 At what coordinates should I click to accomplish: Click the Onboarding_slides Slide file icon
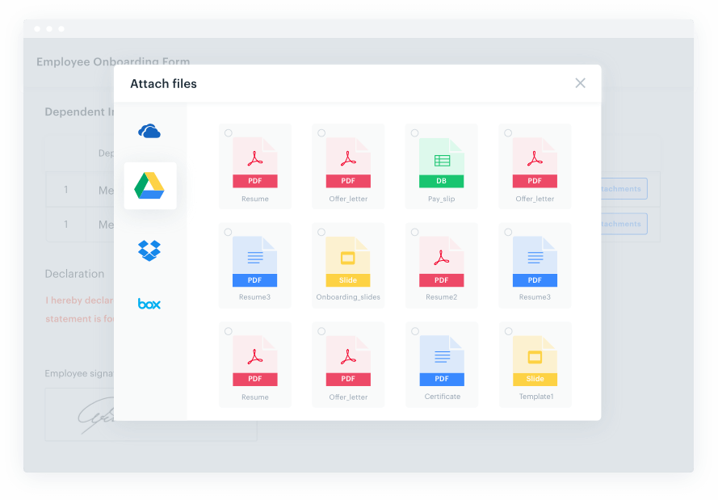[x=348, y=262]
